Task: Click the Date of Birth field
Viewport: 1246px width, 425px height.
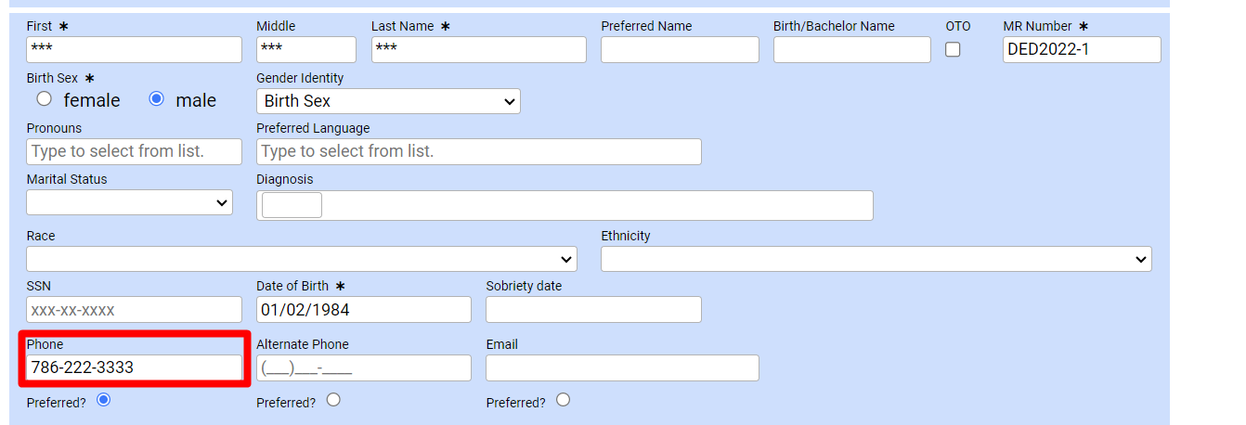Action: [363, 310]
